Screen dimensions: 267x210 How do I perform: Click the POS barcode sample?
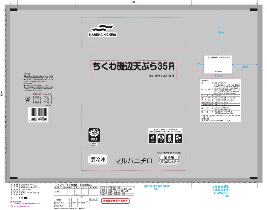point(38,115)
